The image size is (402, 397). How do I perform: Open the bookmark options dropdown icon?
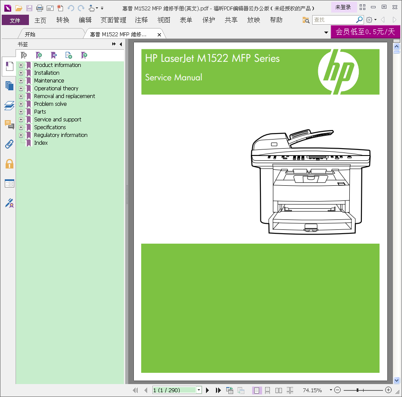click(84, 55)
